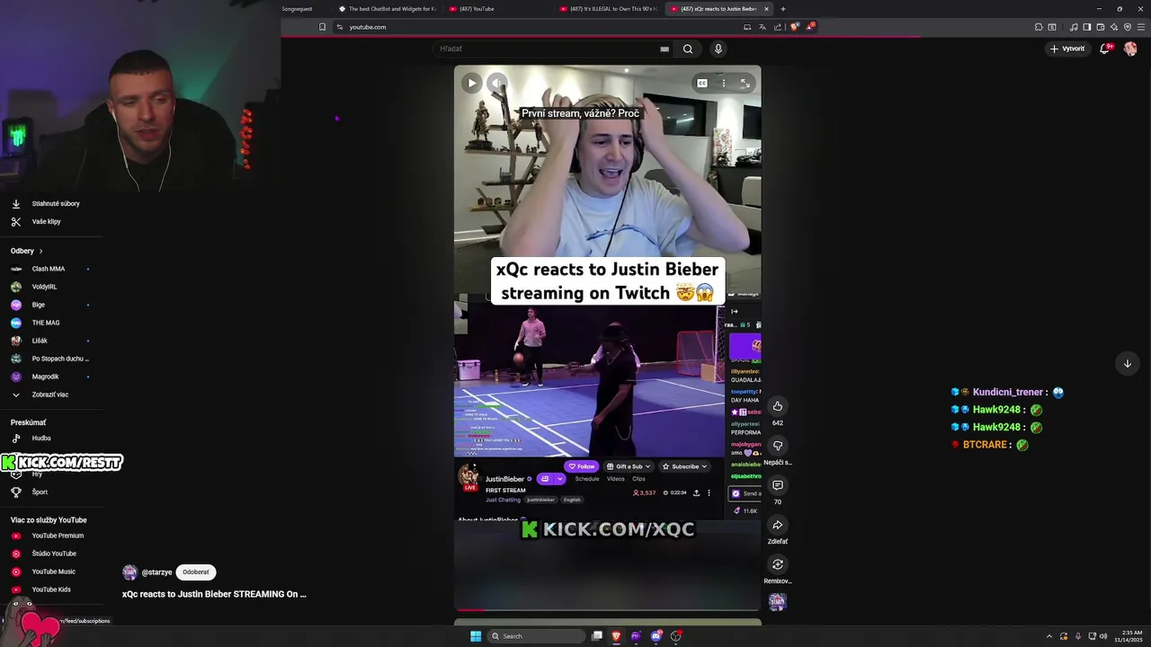
Task: Switch to The best ChatBot and Widgets tab
Action: tap(388, 9)
